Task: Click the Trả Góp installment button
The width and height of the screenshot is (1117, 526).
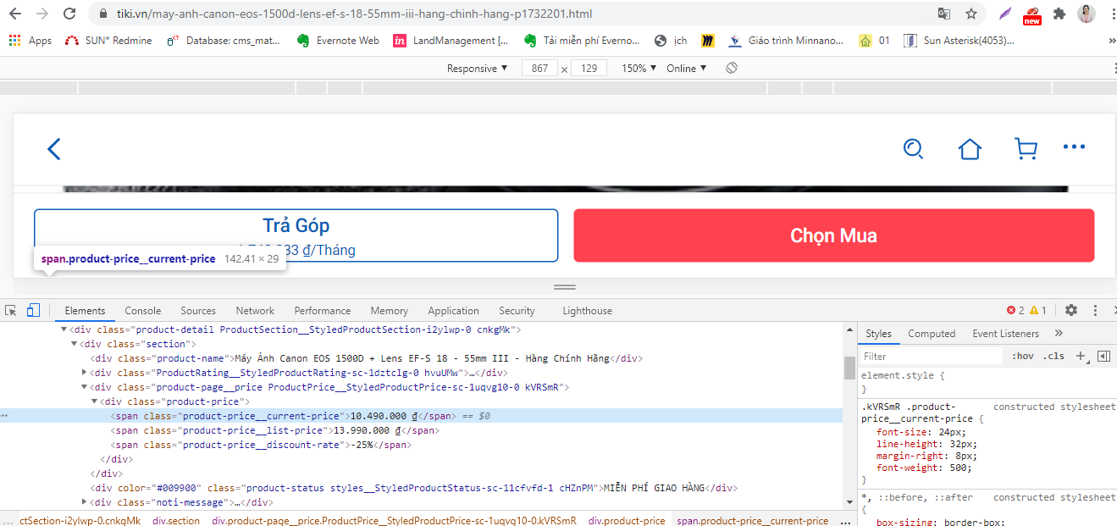Action: pyautogui.click(x=296, y=235)
